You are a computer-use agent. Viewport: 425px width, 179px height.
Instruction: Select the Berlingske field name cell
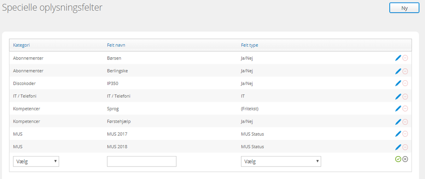tap(117, 71)
